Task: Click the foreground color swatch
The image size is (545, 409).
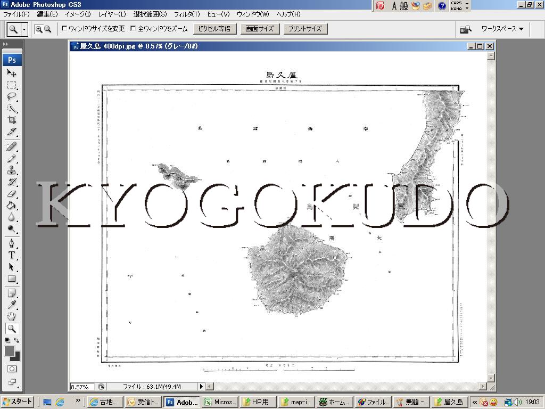Action: tap(10, 351)
